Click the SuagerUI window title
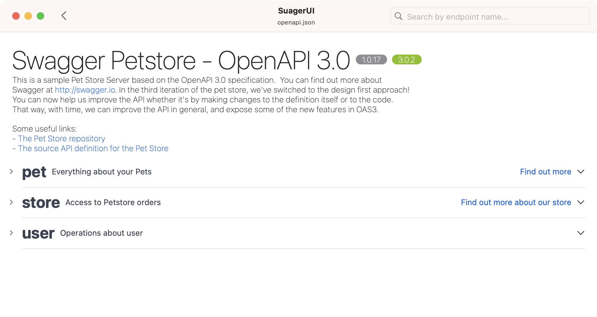 click(x=296, y=11)
